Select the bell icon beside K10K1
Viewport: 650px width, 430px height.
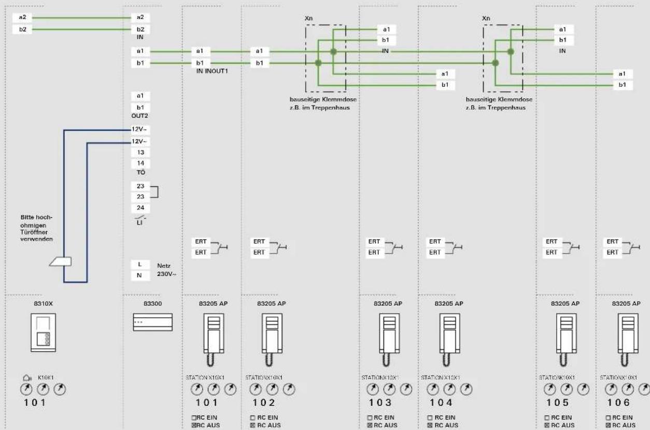click(27, 379)
